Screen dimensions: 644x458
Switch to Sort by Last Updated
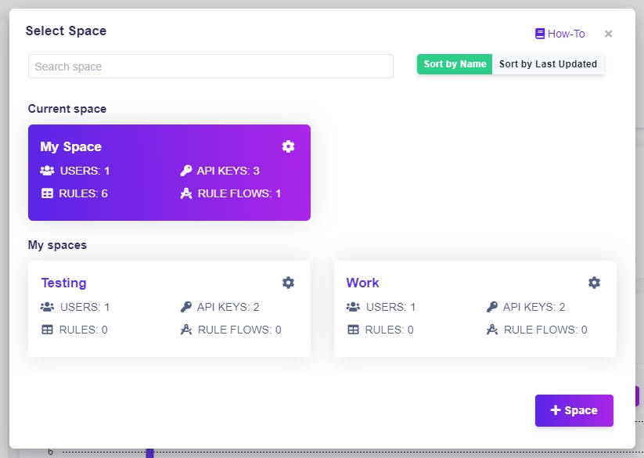coord(548,64)
